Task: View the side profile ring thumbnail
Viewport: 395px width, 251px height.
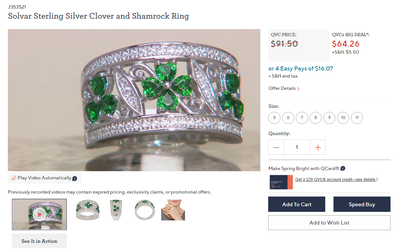Action: pos(116,210)
